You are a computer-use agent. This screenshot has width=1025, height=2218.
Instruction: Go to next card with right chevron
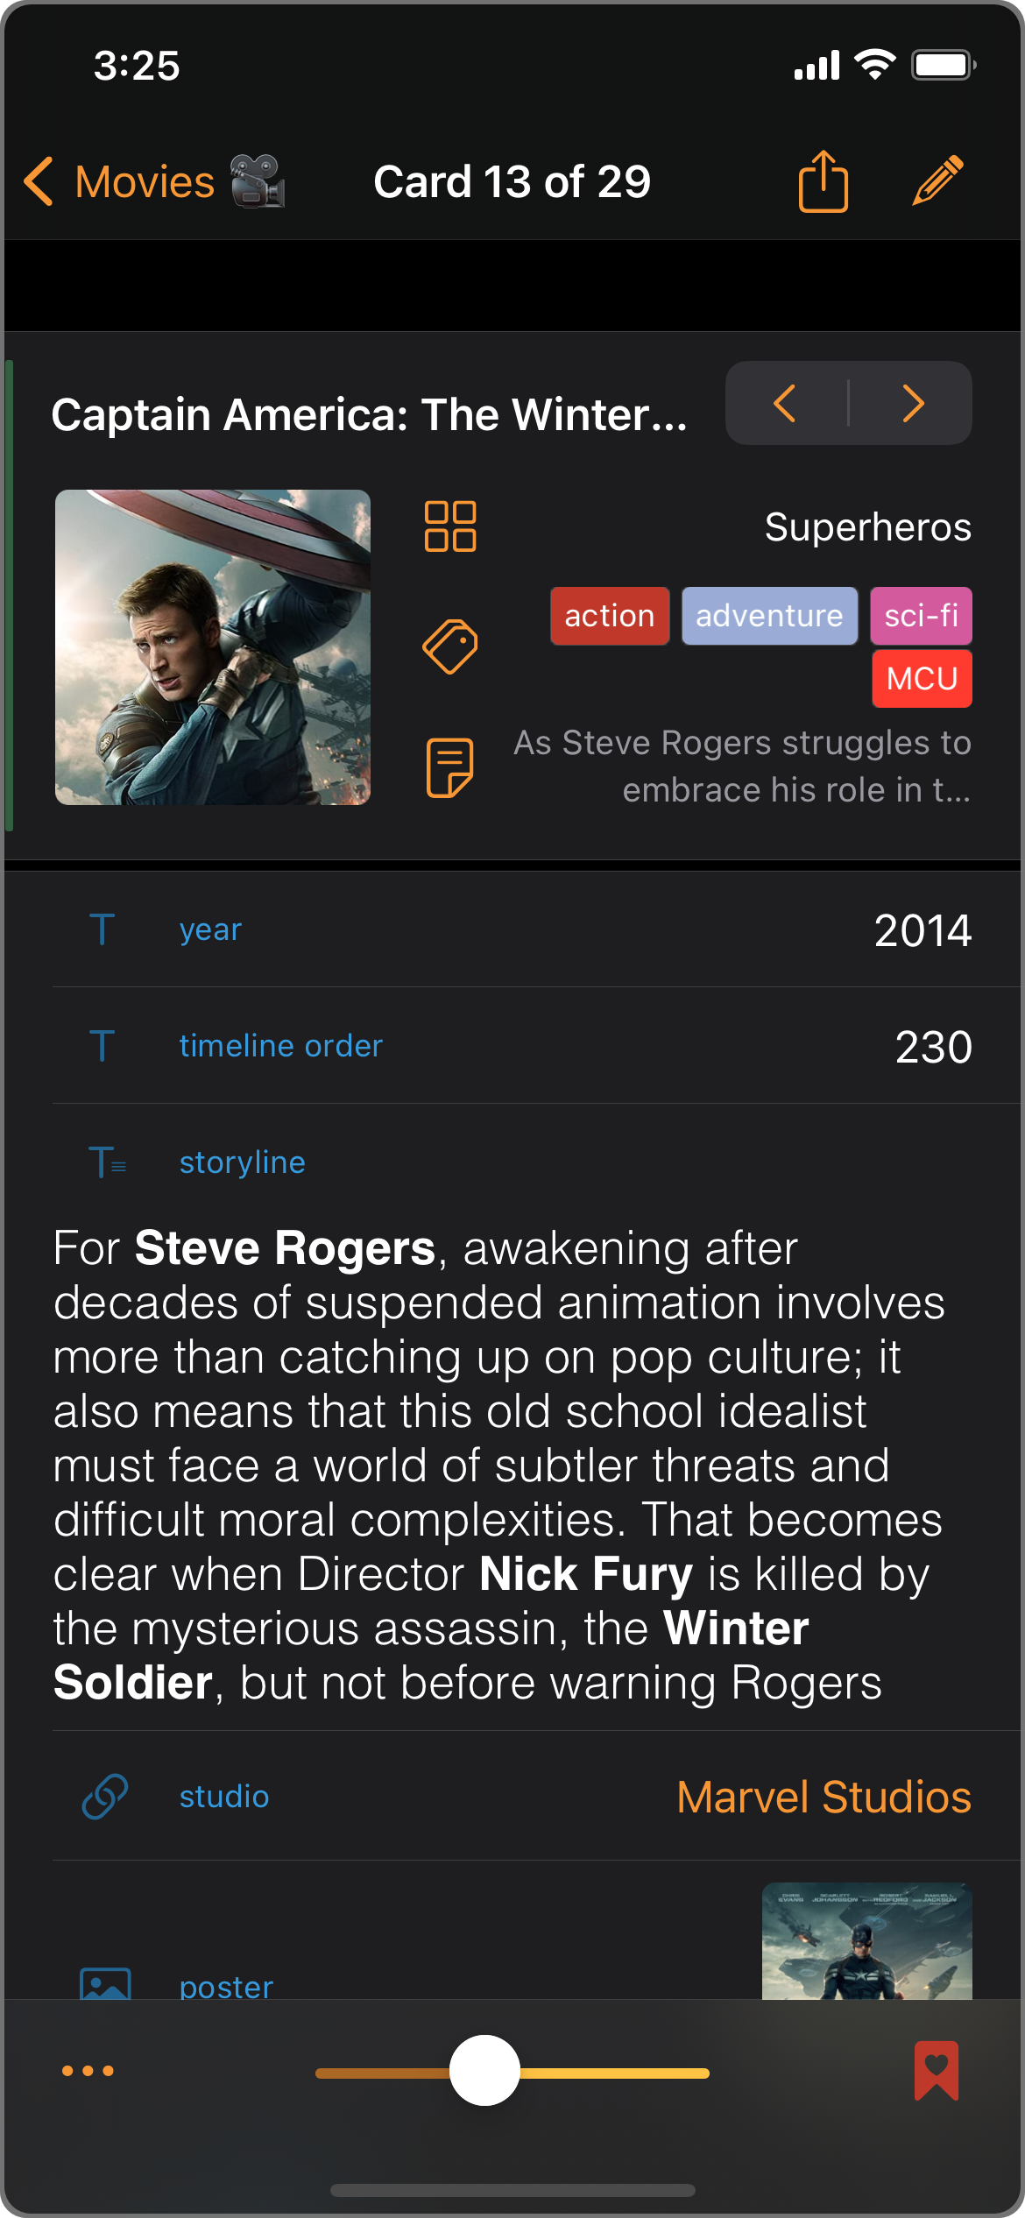pyautogui.click(x=913, y=404)
